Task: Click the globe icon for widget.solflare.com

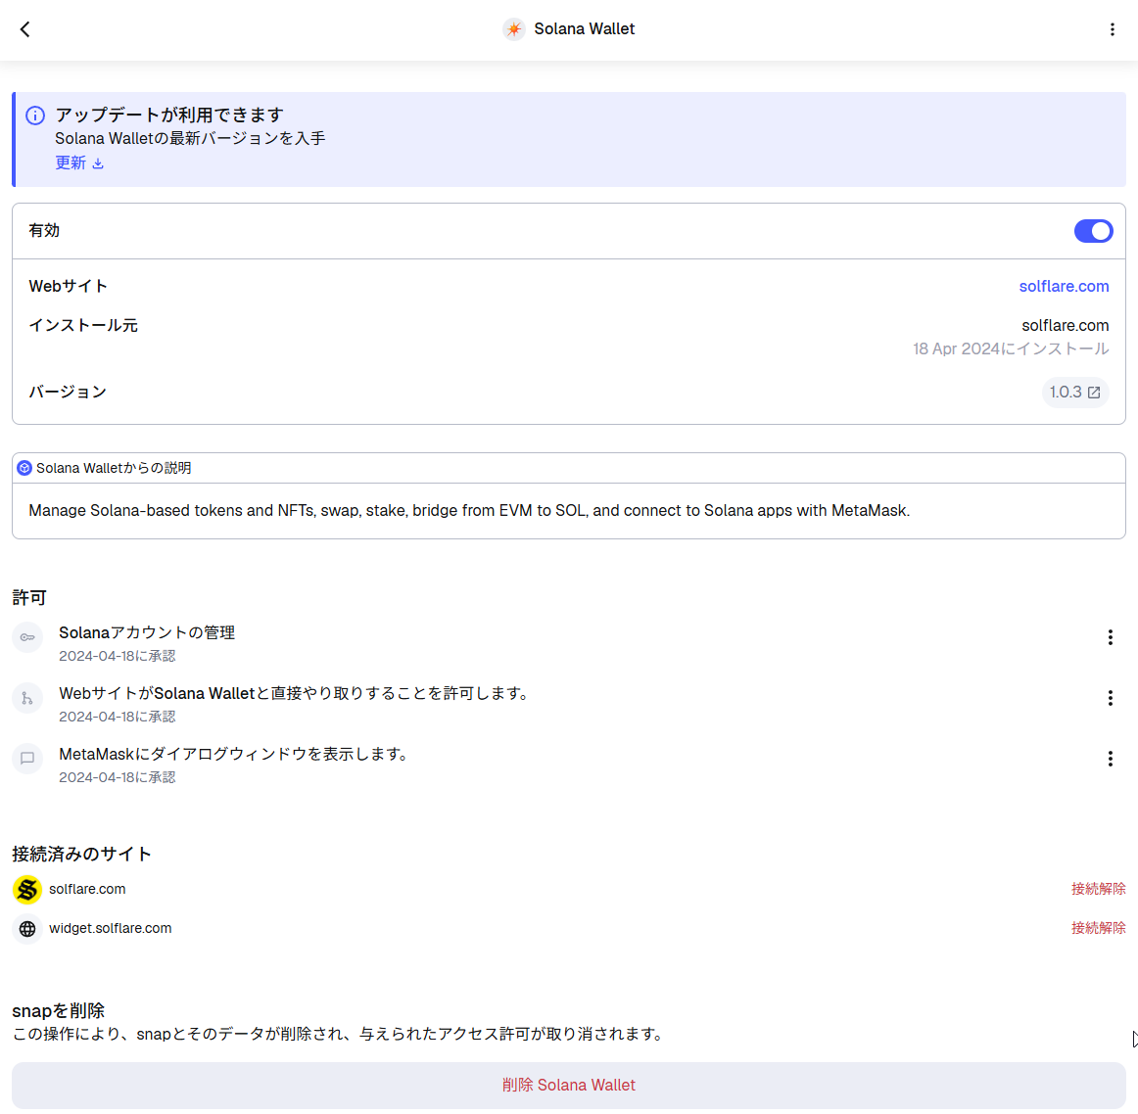Action: [27, 929]
